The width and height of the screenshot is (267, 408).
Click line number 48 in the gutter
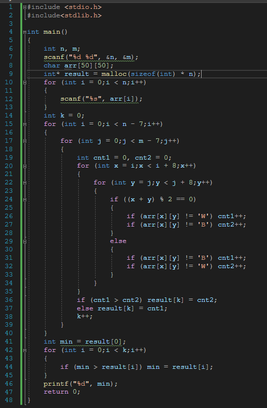[x=9, y=400]
